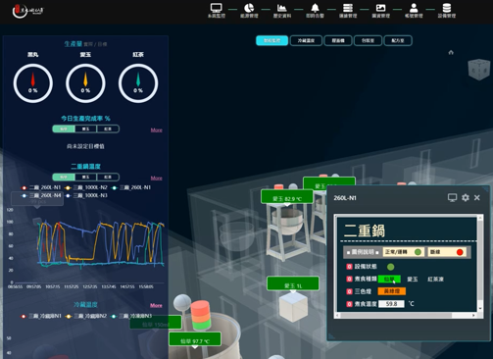493x359 pixels.
Task: Click the popup vertical scrollbar down arrow
Action: 480,308
